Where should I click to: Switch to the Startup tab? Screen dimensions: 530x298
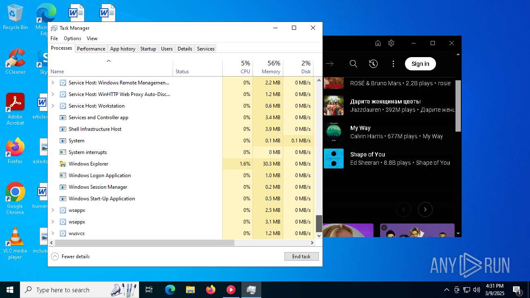tap(148, 49)
